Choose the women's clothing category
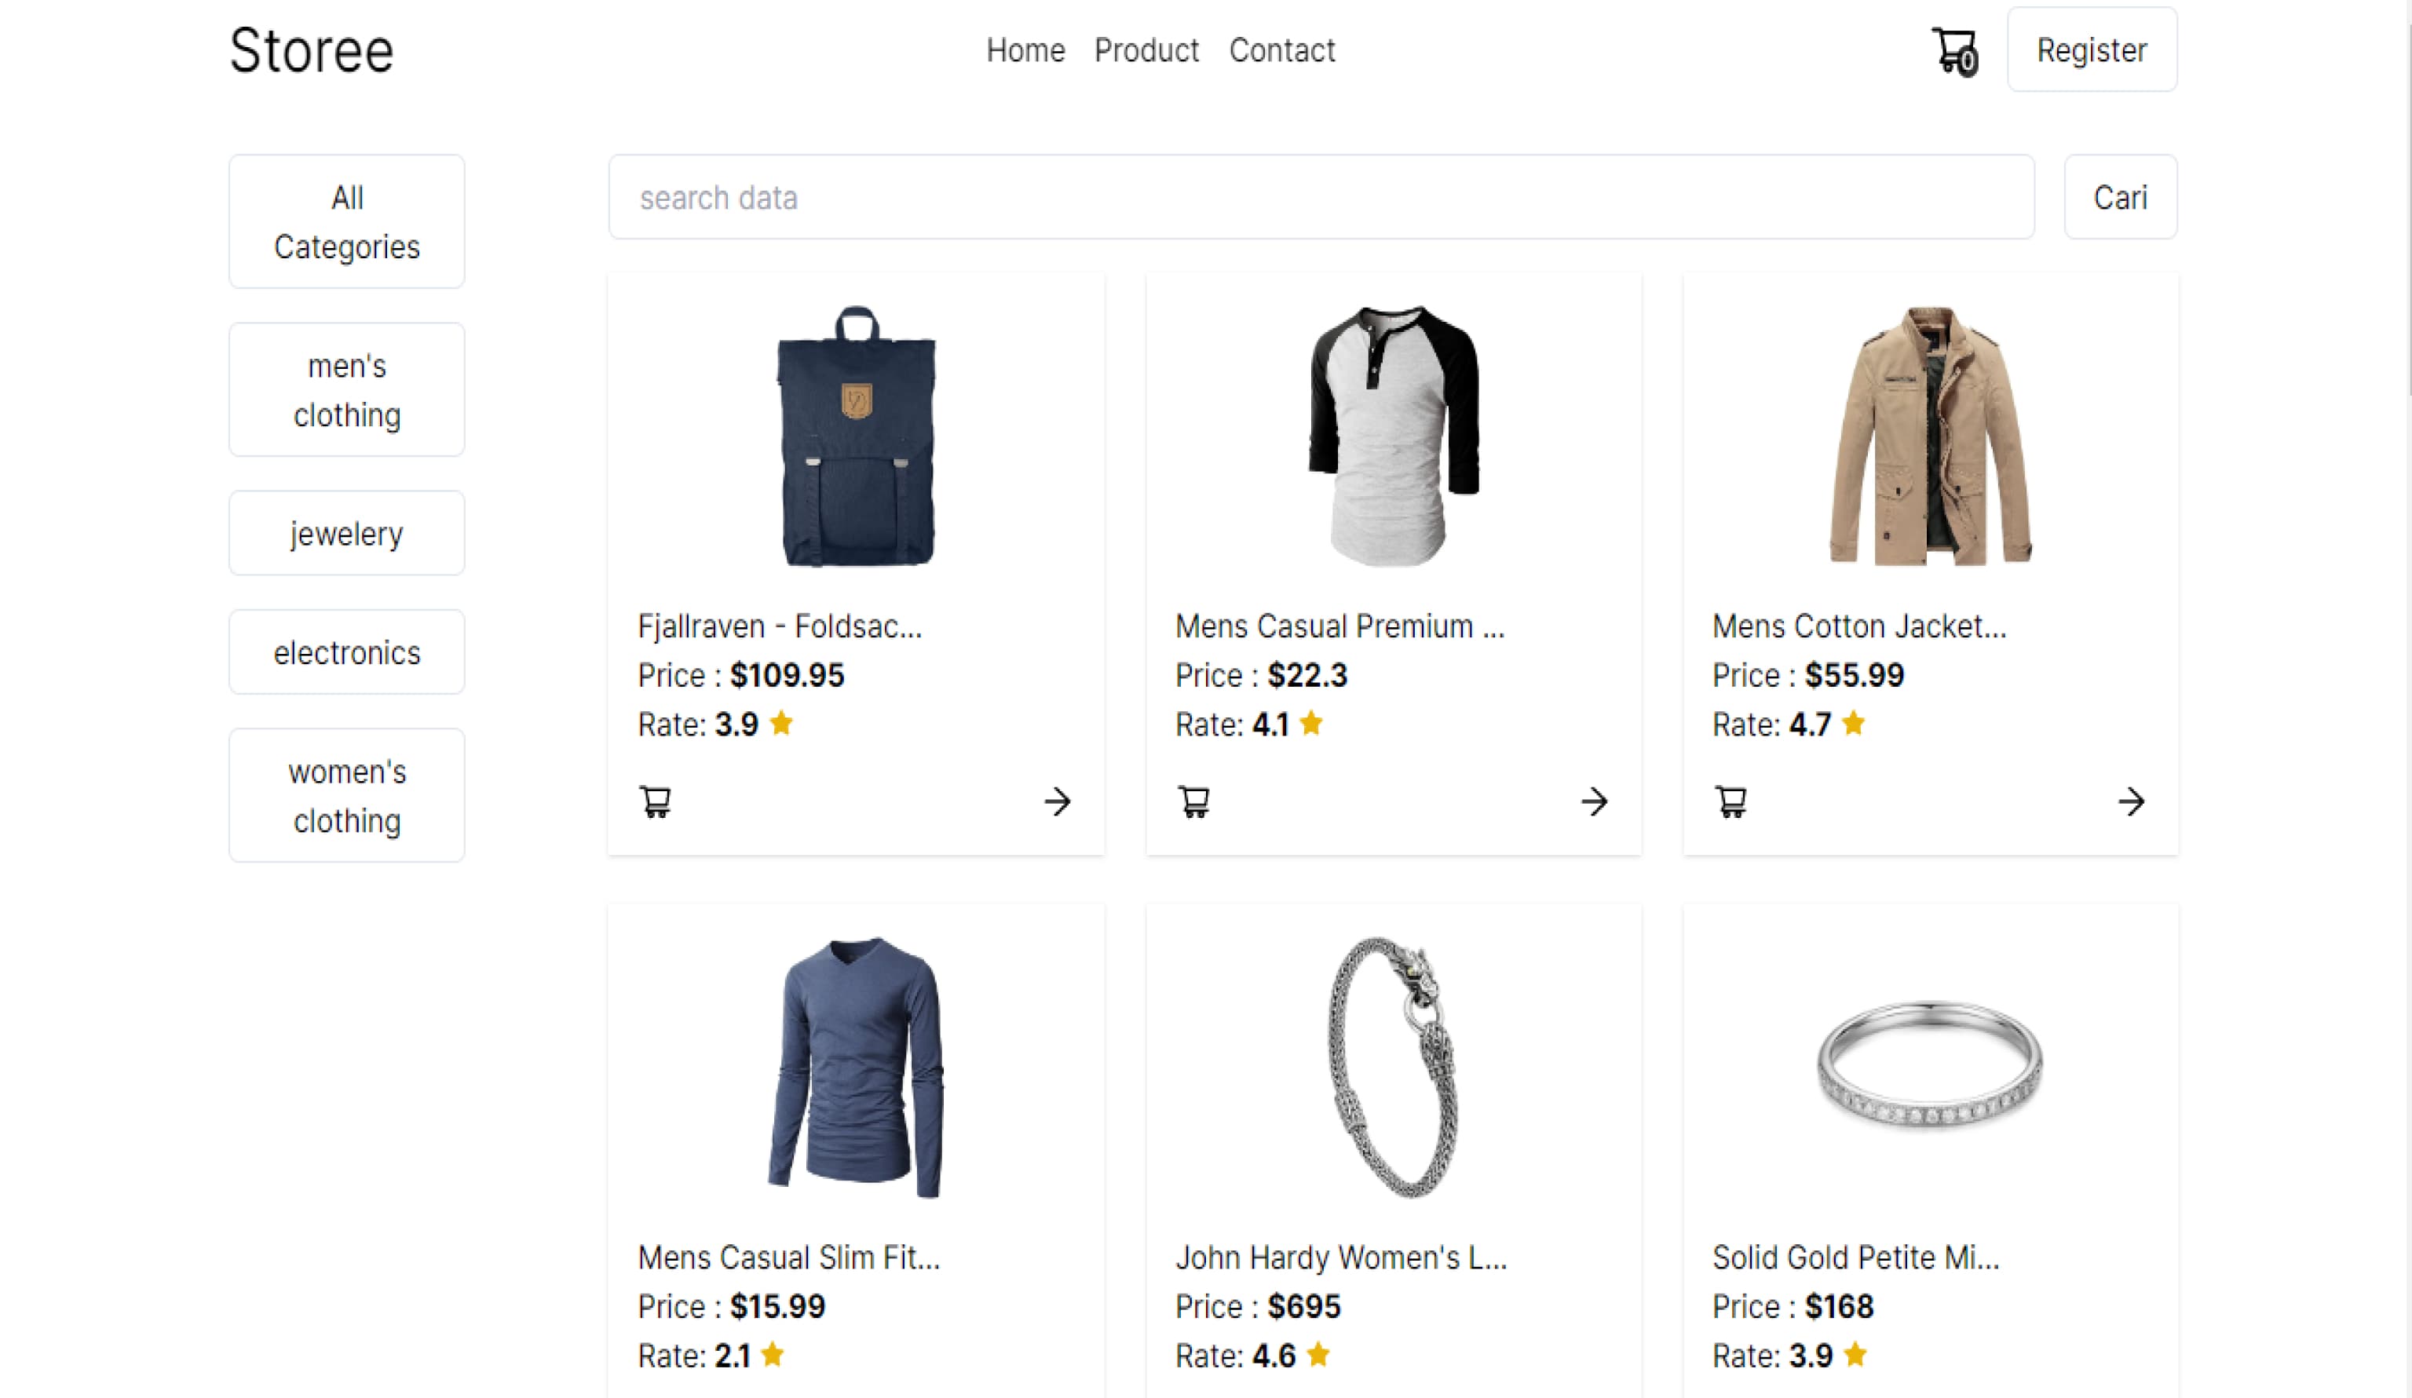This screenshot has width=2412, height=1398. click(x=346, y=794)
